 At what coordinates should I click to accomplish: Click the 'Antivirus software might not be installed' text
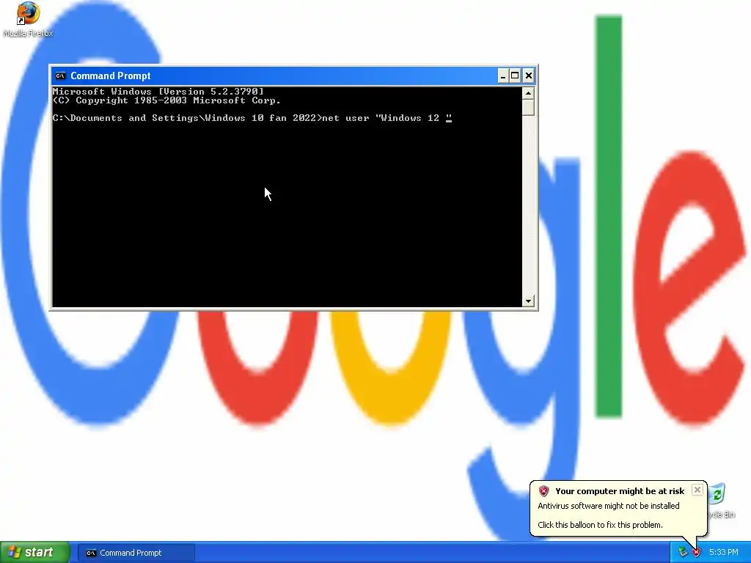(x=608, y=506)
